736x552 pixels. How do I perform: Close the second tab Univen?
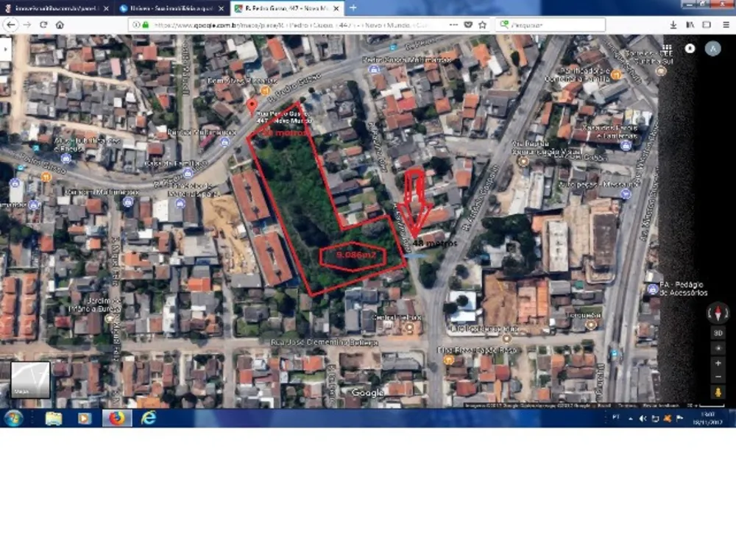221,8
